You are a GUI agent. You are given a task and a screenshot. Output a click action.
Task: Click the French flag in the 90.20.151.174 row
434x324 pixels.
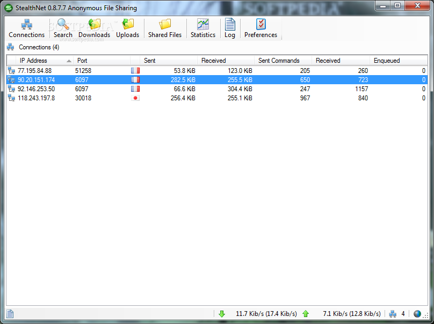click(x=135, y=80)
